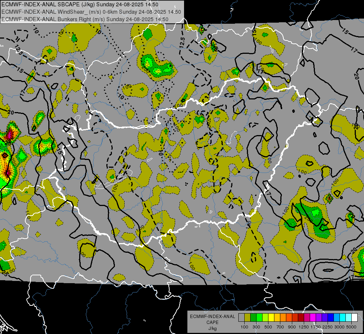Click the 900 legend scale value
Viewport: 364px width, 334px height.
[x=292, y=327]
